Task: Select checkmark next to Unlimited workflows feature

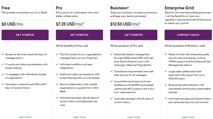Action: tap(57, 64)
